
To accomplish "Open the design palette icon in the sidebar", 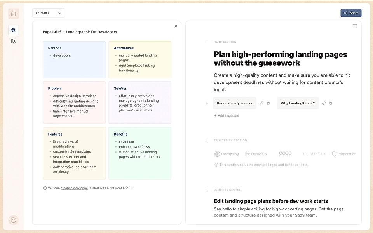I will point(13,41).
